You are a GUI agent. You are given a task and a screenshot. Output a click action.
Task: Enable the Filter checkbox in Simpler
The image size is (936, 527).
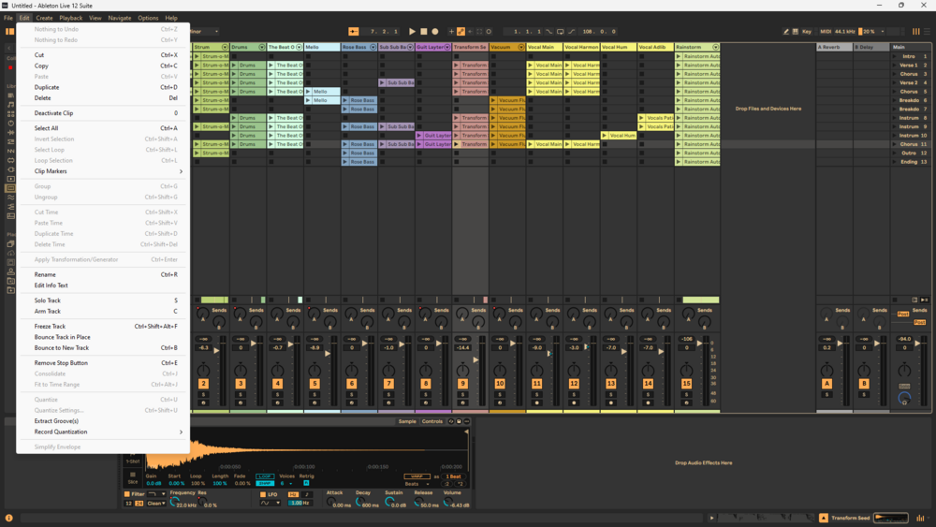[128, 493]
